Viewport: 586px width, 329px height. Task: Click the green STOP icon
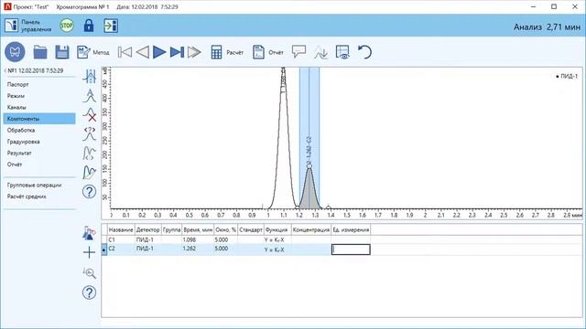click(x=67, y=26)
